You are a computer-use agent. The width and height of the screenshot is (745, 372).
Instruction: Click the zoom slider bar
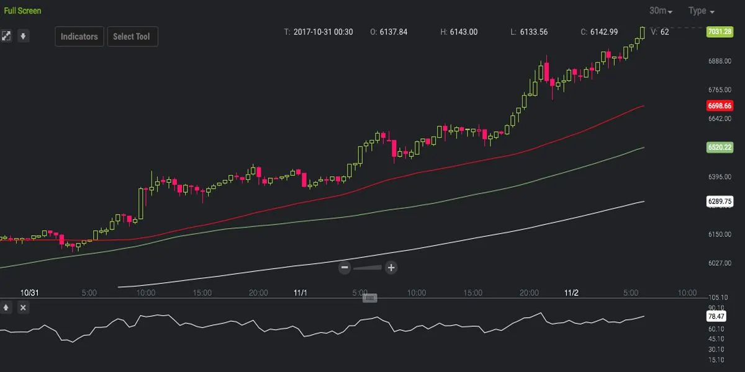point(368,268)
